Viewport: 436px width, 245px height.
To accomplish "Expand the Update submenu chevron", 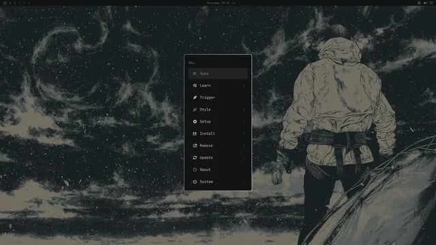I will click(x=244, y=158).
